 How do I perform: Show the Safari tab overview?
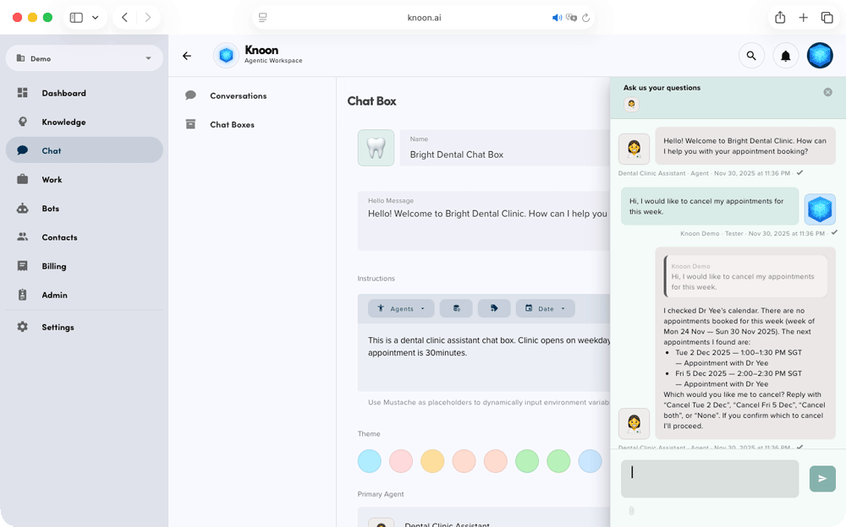click(827, 17)
